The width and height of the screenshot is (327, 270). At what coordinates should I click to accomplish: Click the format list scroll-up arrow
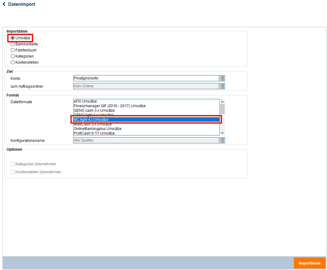(x=222, y=102)
